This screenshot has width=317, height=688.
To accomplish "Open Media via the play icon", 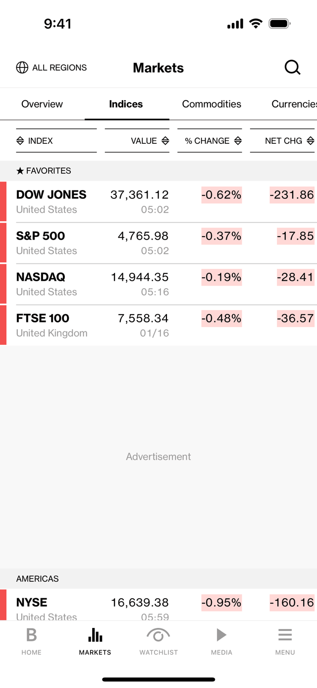I will 221,635.
